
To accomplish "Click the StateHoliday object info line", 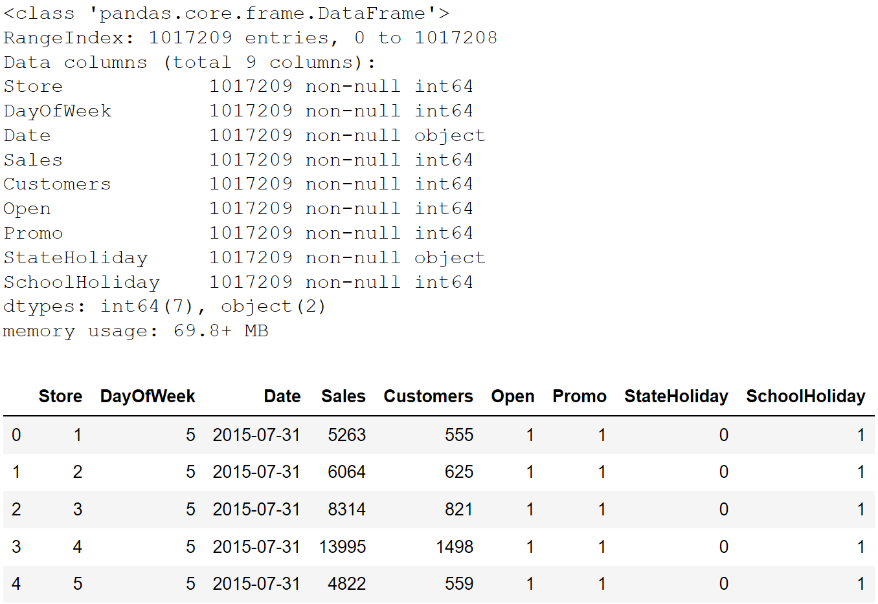I will (244, 258).
